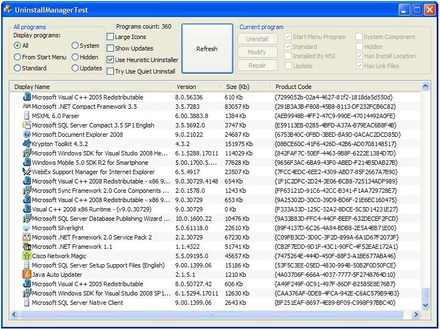
Task: Click the 24687 Kb size cell
Action: pyautogui.click(x=237, y=135)
